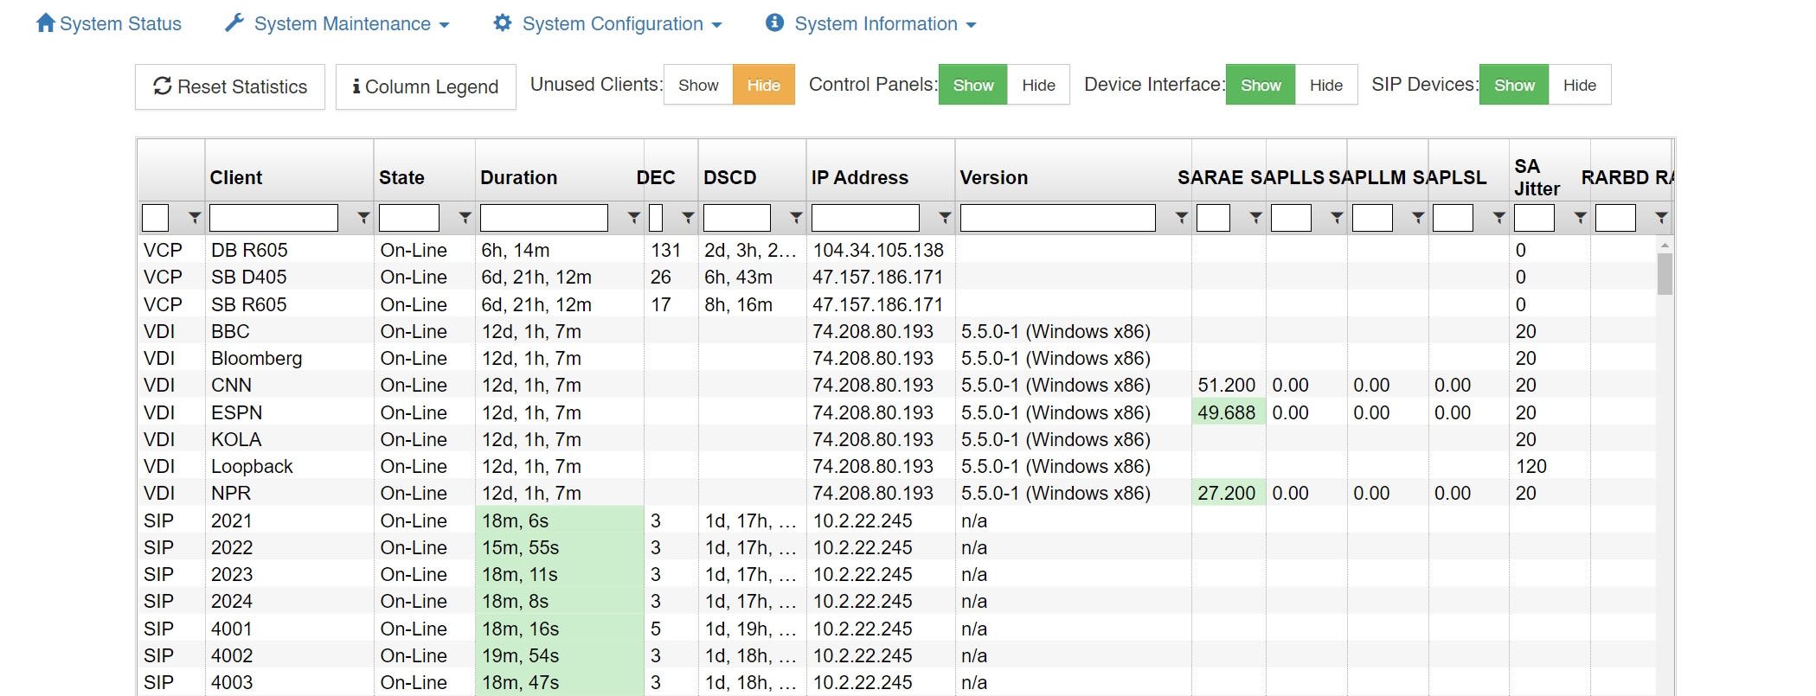Screen dimensions: 1816x696
Task: Open the filter funnel for SA Jitter column
Action: pyautogui.click(x=1580, y=218)
